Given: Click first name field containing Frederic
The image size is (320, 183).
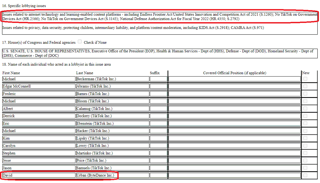Looking at the screenshot, I should click(x=39, y=94).
